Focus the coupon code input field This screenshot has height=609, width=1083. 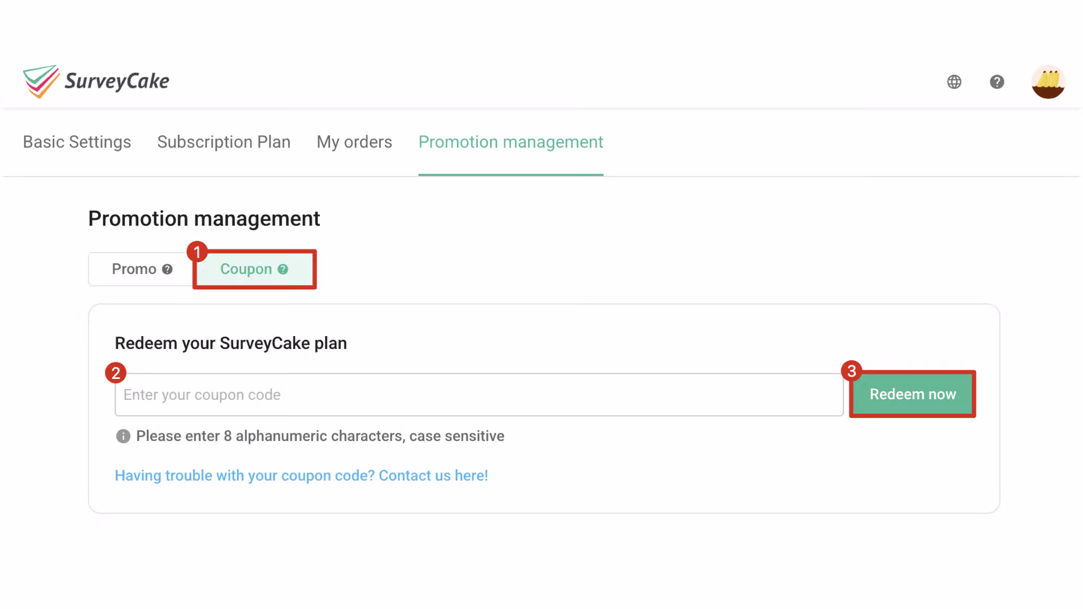[479, 395]
